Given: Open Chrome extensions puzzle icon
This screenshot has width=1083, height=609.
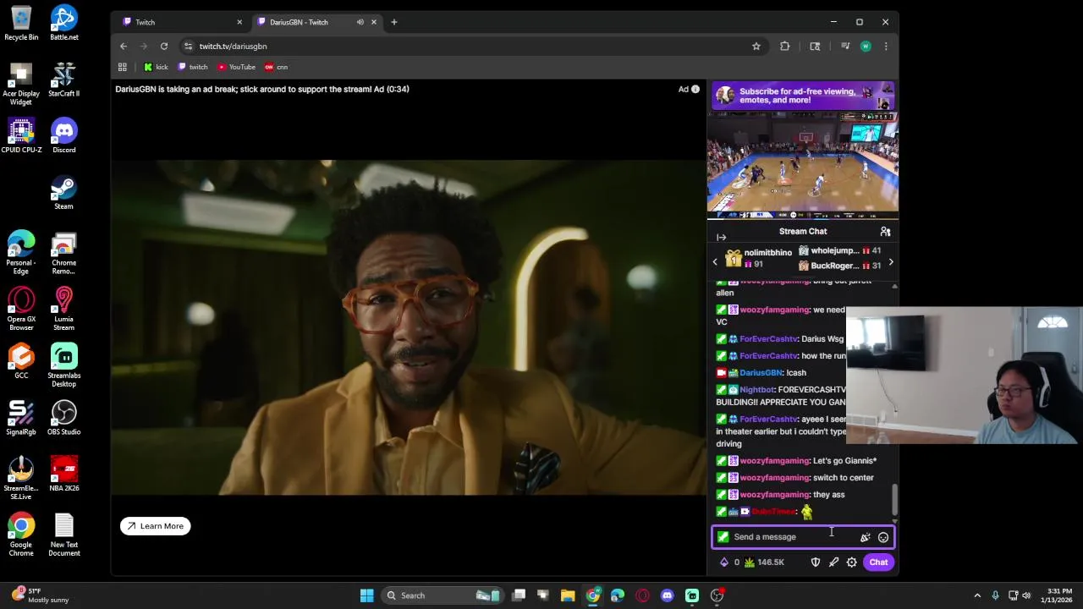Looking at the screenshot, I should click(785, 46).
